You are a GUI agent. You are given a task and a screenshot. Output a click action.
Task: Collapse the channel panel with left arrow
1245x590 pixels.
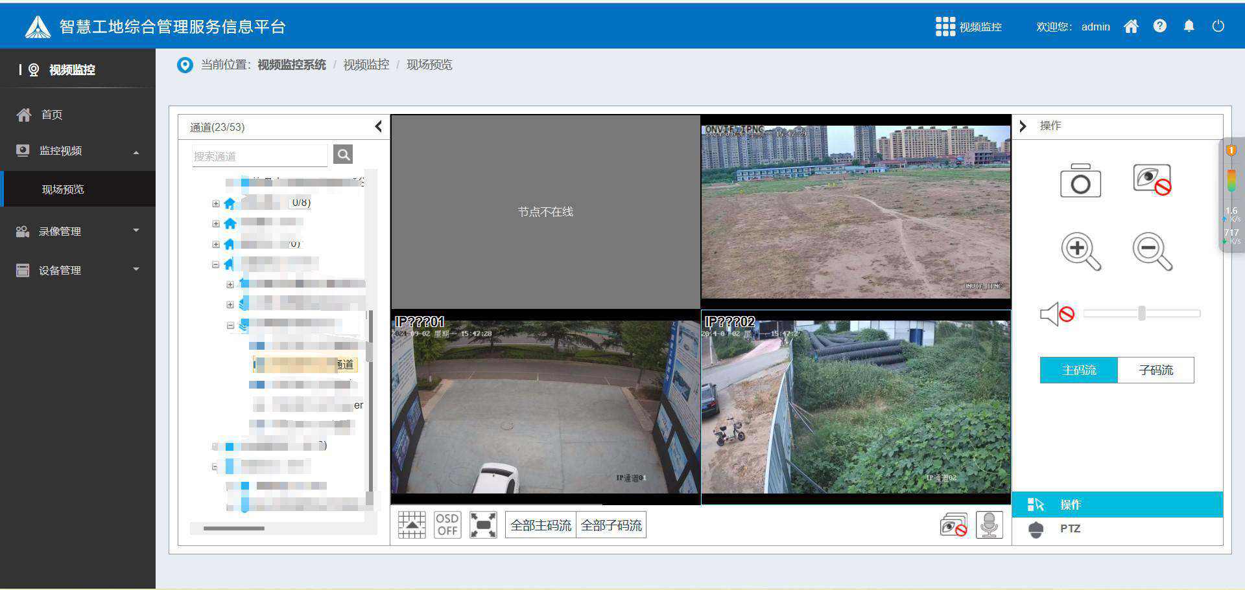(379, 127)
